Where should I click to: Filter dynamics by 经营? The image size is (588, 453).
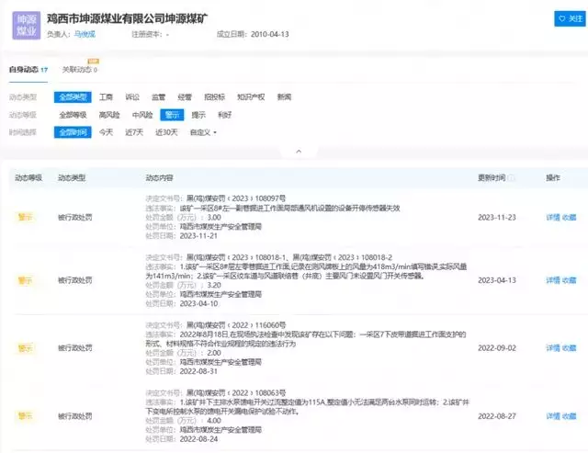pos(185,97)
